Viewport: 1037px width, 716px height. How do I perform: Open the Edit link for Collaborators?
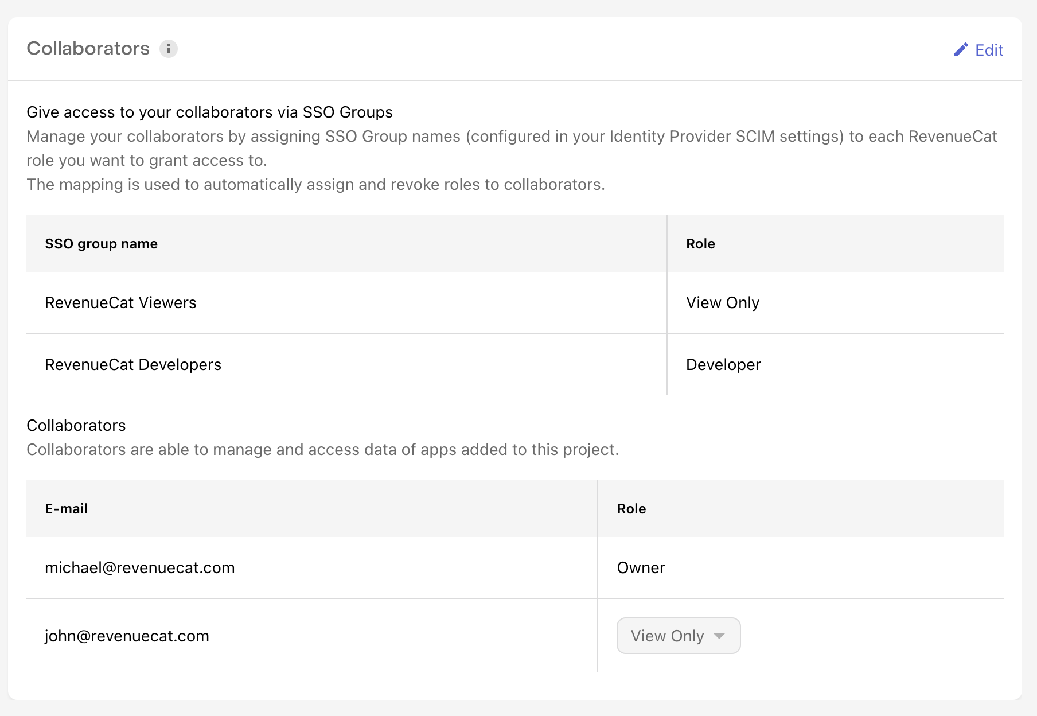[x=978, y=50]
